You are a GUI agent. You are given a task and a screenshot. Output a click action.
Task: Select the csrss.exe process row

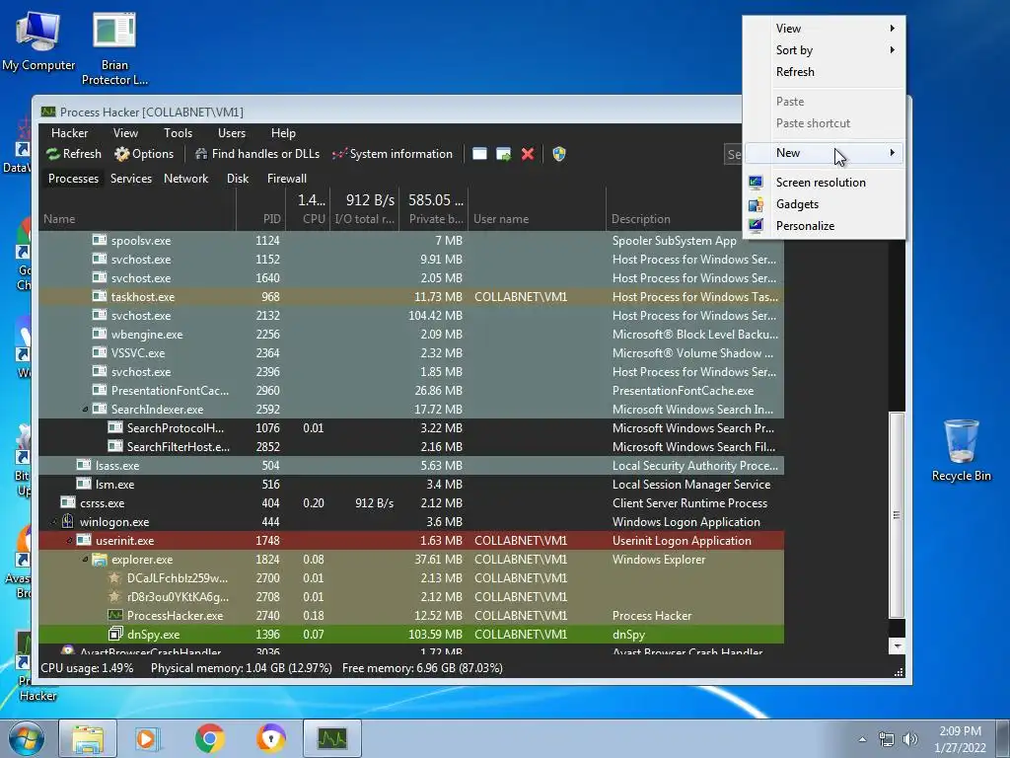pos(411,502)
